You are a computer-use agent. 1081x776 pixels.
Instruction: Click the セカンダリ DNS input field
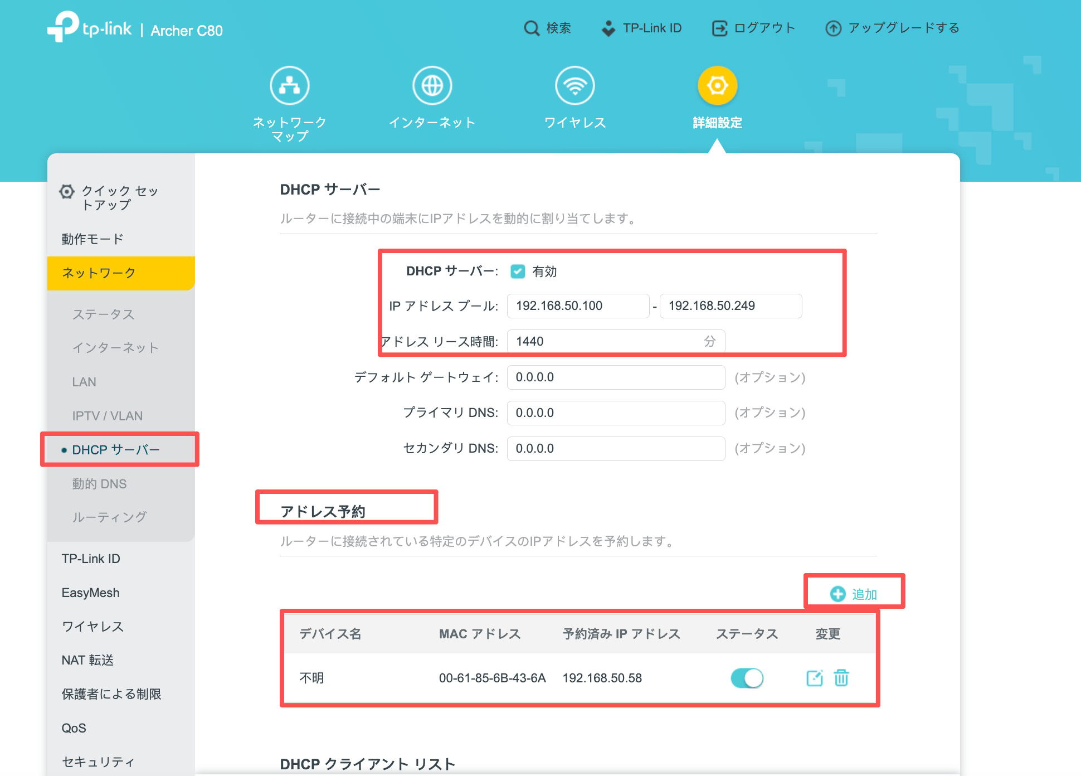click(x=616, y=449)
